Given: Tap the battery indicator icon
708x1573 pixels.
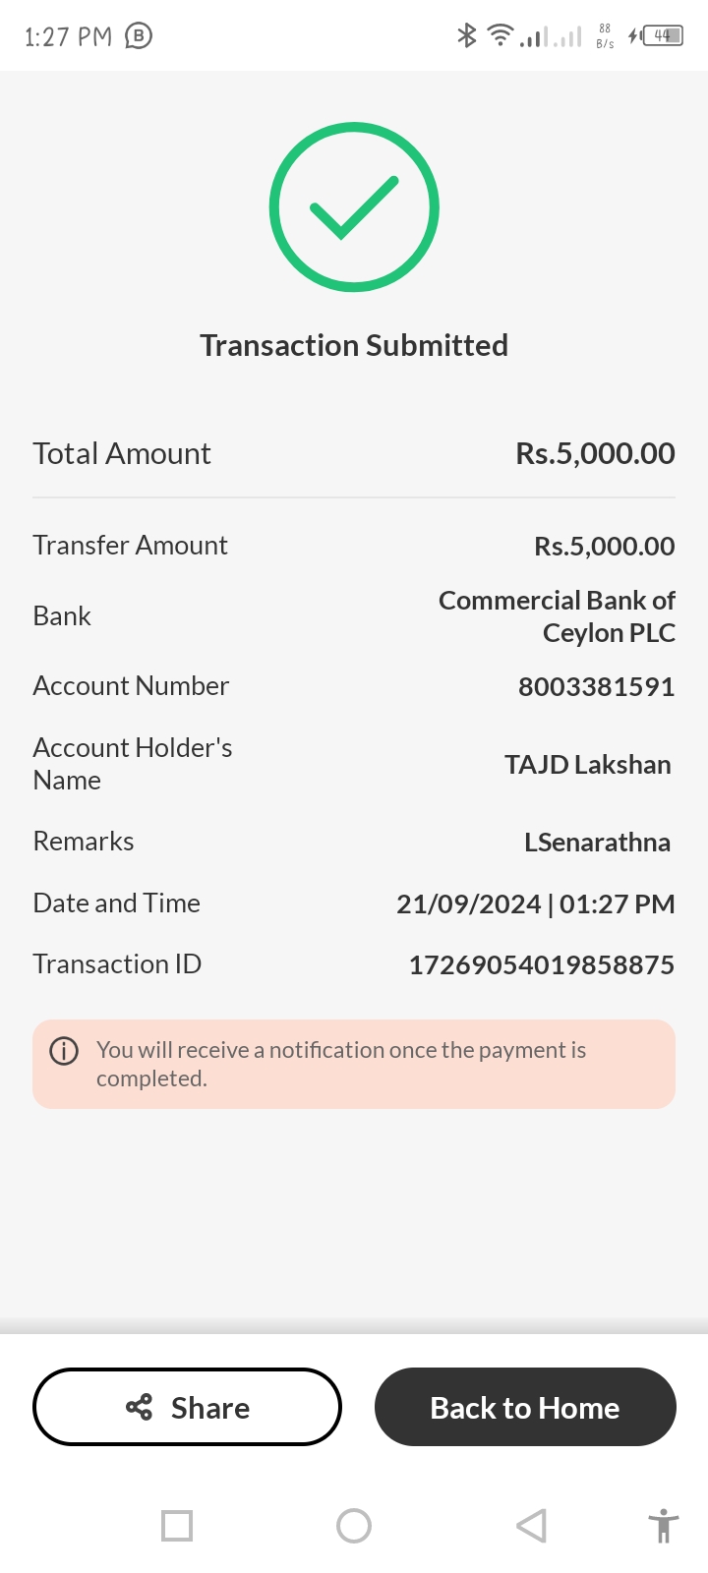Looking at the screenshot, I should click(x=663, y=35).
